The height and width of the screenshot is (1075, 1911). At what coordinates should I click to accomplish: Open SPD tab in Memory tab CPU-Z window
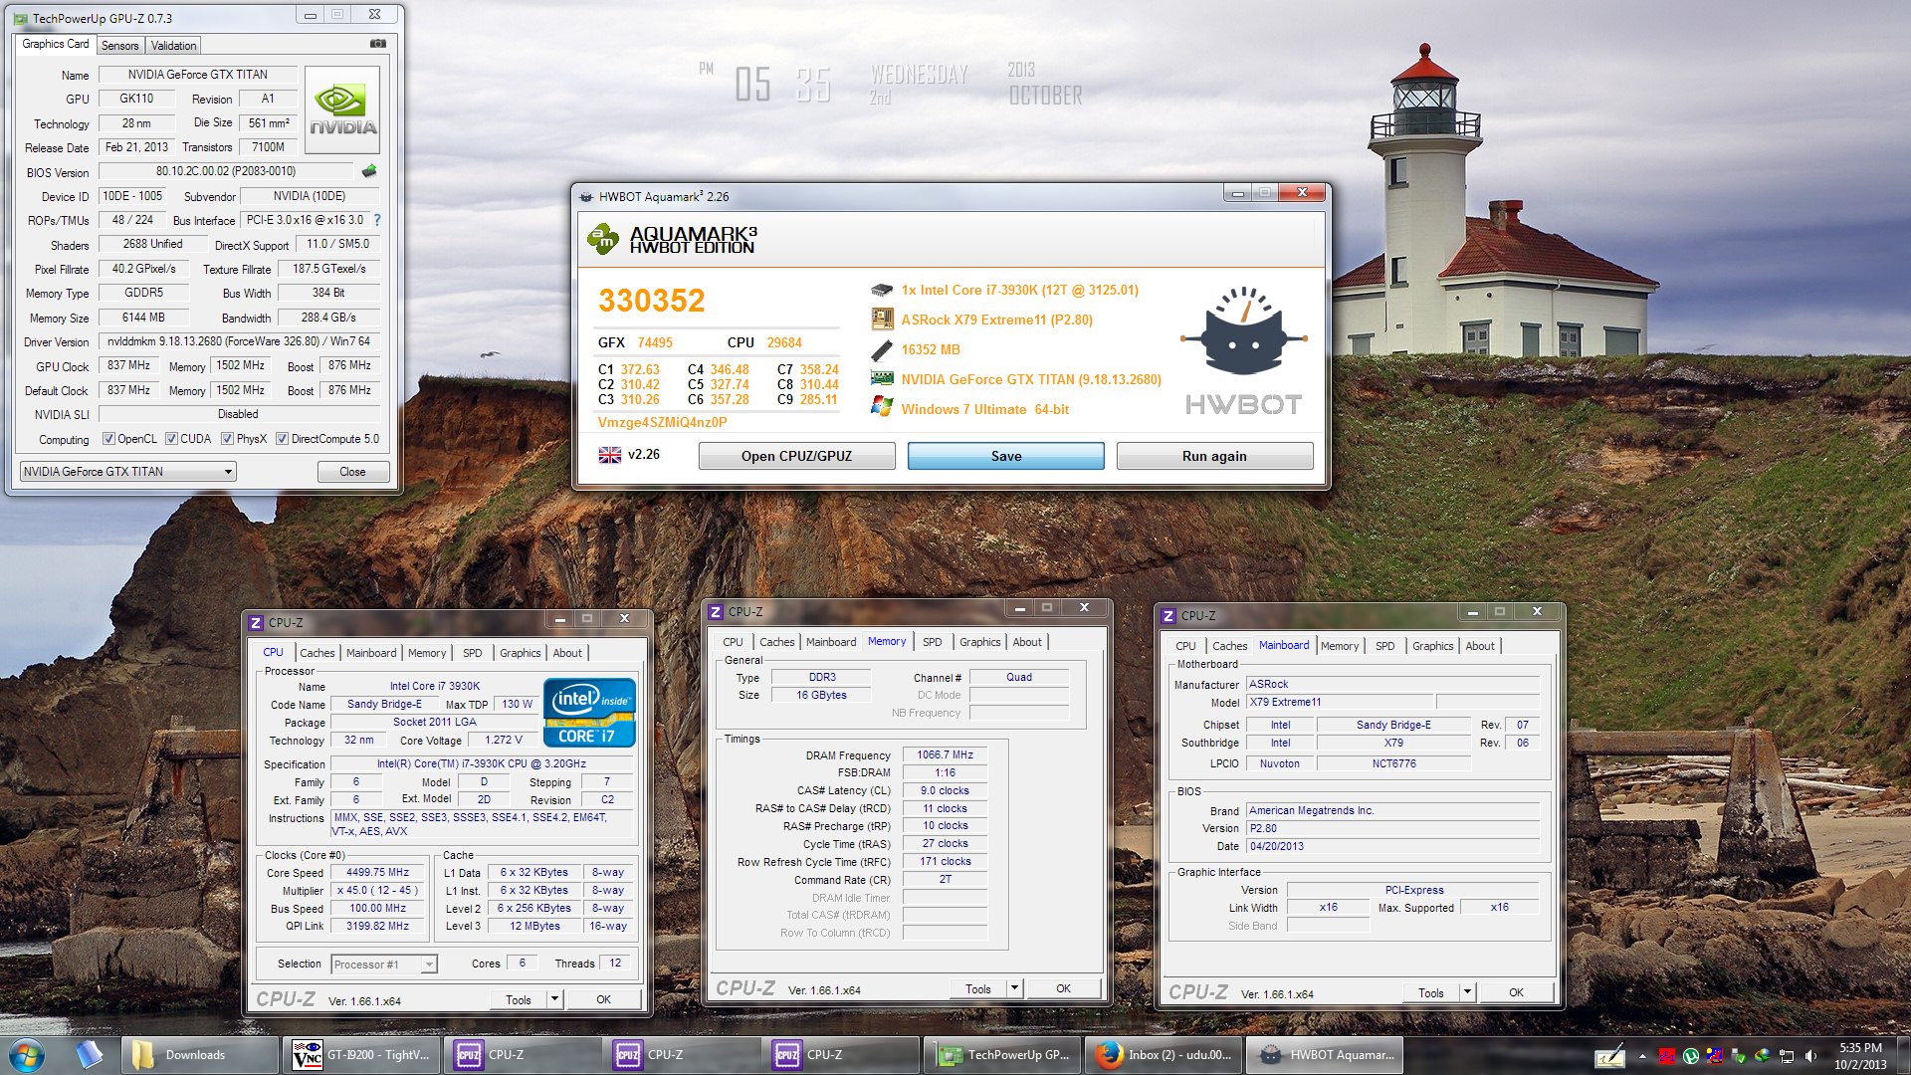pos(932,642)
